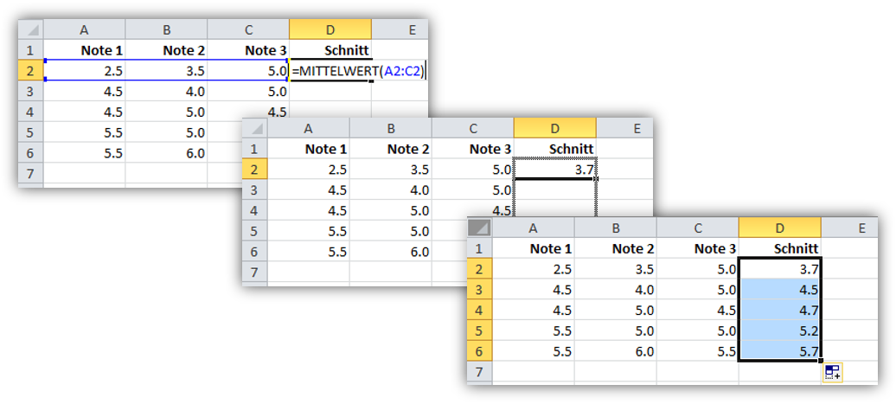
Task: Click the highlighted 4.7 cell in Schnitt column
Action: (x=779, y=310)
